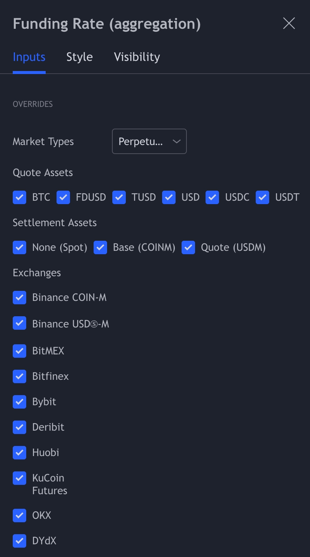Toggle the DYdX exchange checkbox
The width and height of the screenshot is (310, 557).
[19, 541]
